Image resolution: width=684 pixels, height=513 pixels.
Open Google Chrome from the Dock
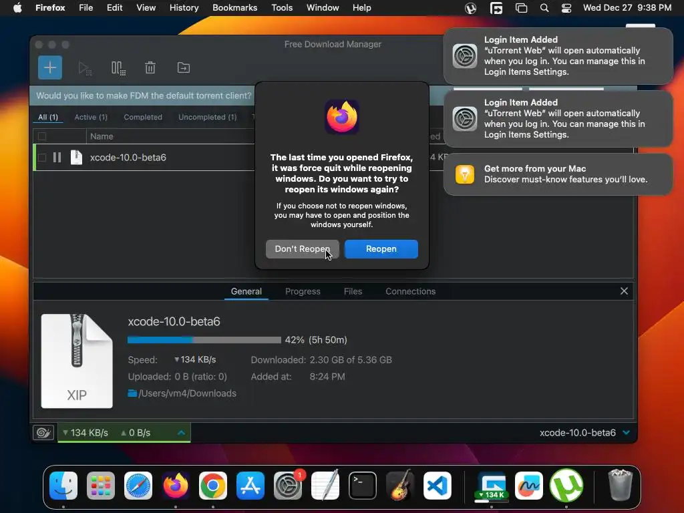(x=213, y=486)
